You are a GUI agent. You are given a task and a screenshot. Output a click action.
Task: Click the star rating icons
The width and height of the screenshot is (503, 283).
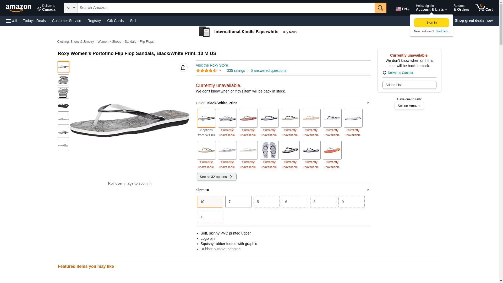click(x=206, y=70)
